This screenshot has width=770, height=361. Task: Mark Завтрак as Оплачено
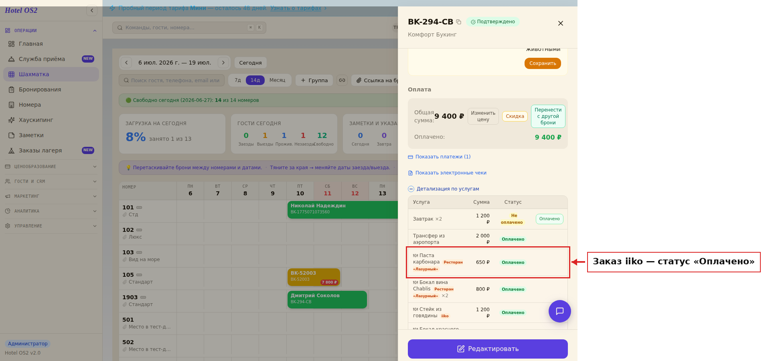549,219
